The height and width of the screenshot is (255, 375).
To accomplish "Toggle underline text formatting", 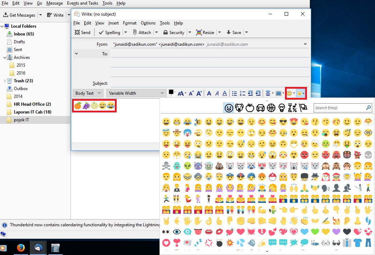I will coord(225,93).
